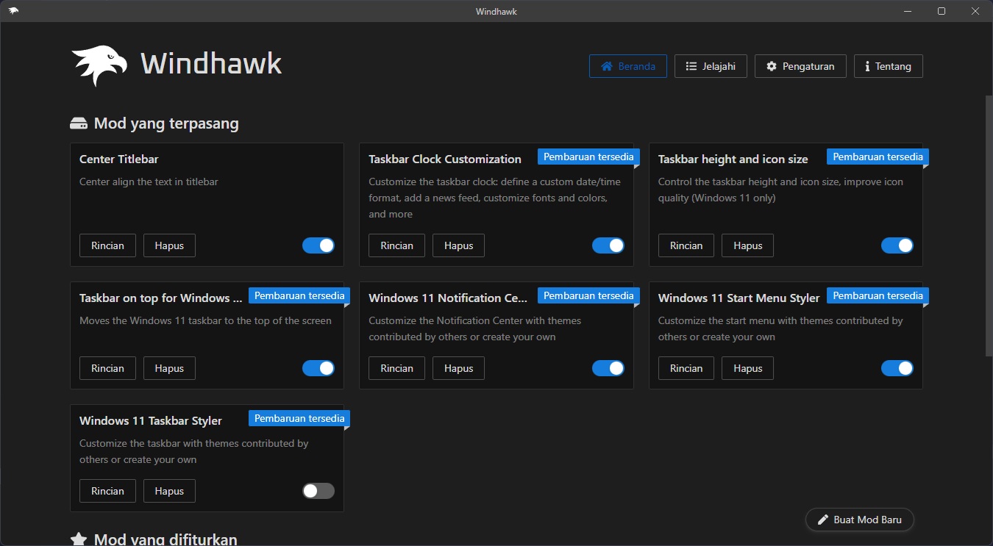Maximize the Windhawk window
The height and width of the screenshot is (546, 993).
942,11
